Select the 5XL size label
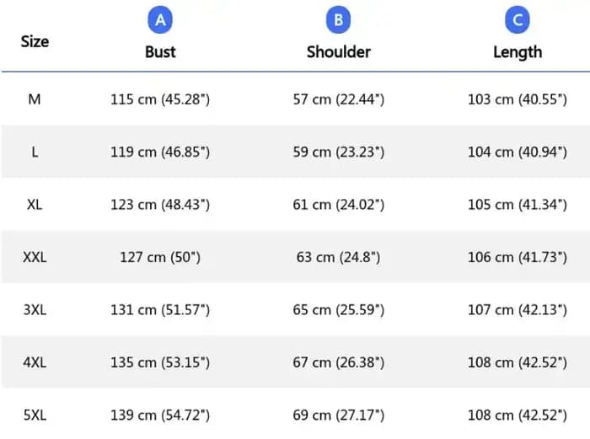 click(x=35, y=415)
